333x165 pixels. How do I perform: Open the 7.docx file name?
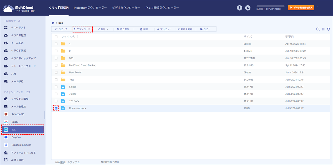point(73,94)
